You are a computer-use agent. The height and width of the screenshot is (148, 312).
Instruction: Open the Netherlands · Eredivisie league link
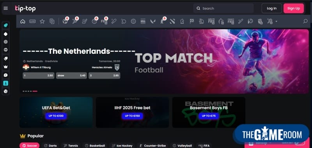(x=42, y=61)
